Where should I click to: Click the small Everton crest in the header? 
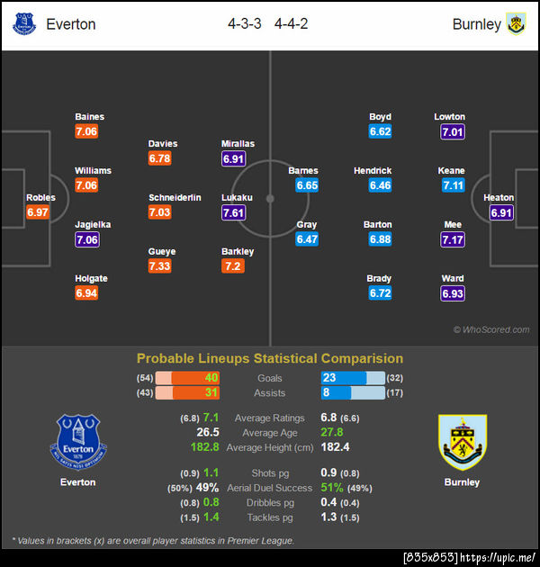click(24, 23)
